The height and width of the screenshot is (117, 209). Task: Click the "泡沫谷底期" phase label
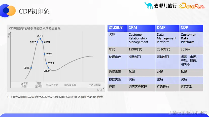52,85
